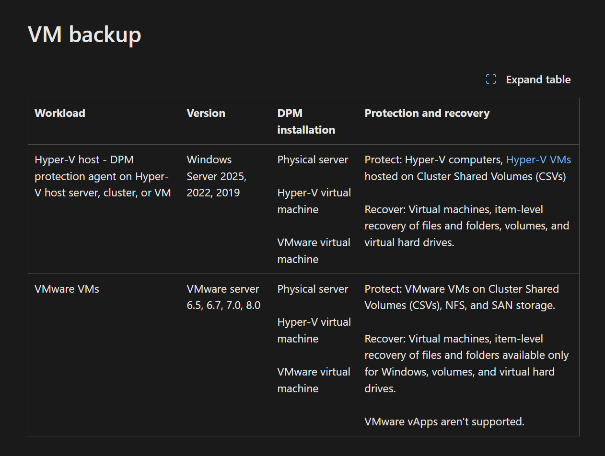
Task: Select the Version column header
Action: (206, 113)
